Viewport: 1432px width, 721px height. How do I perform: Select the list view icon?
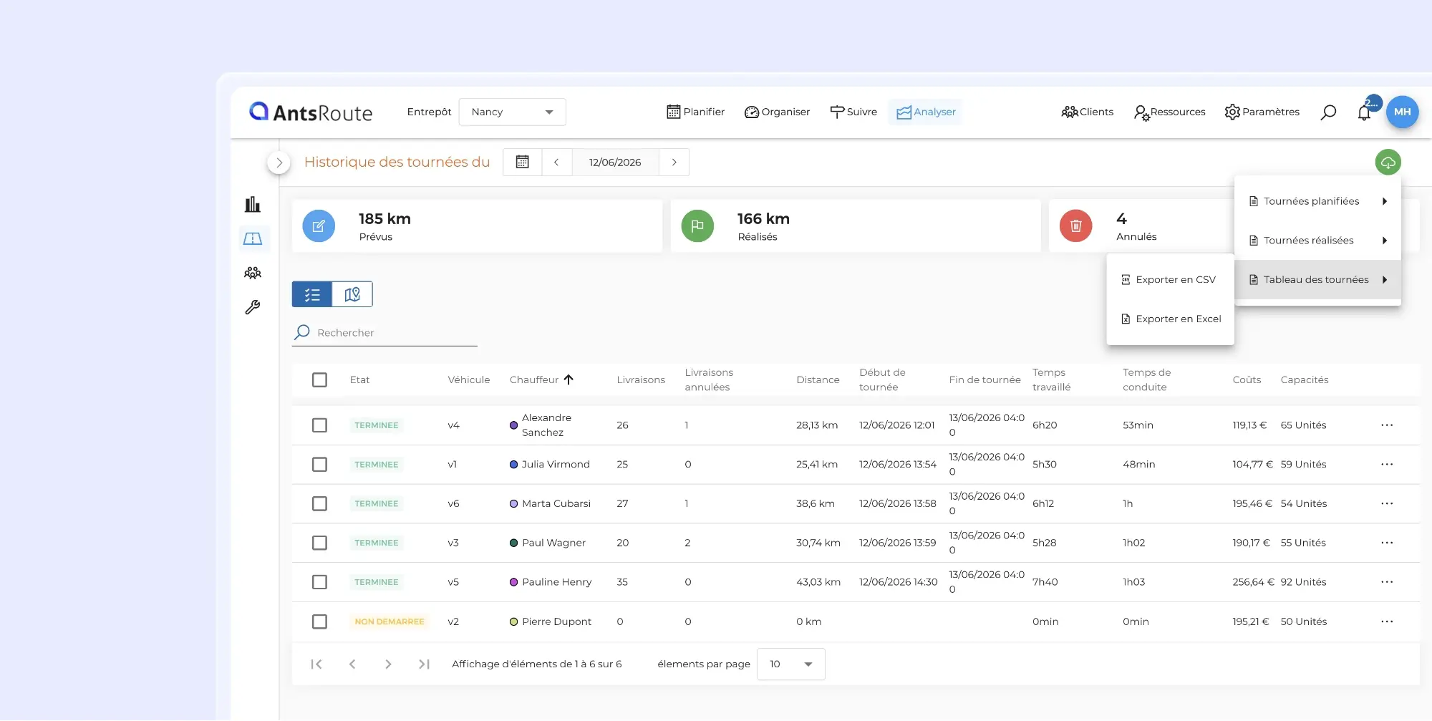click(x=312, y=294)
